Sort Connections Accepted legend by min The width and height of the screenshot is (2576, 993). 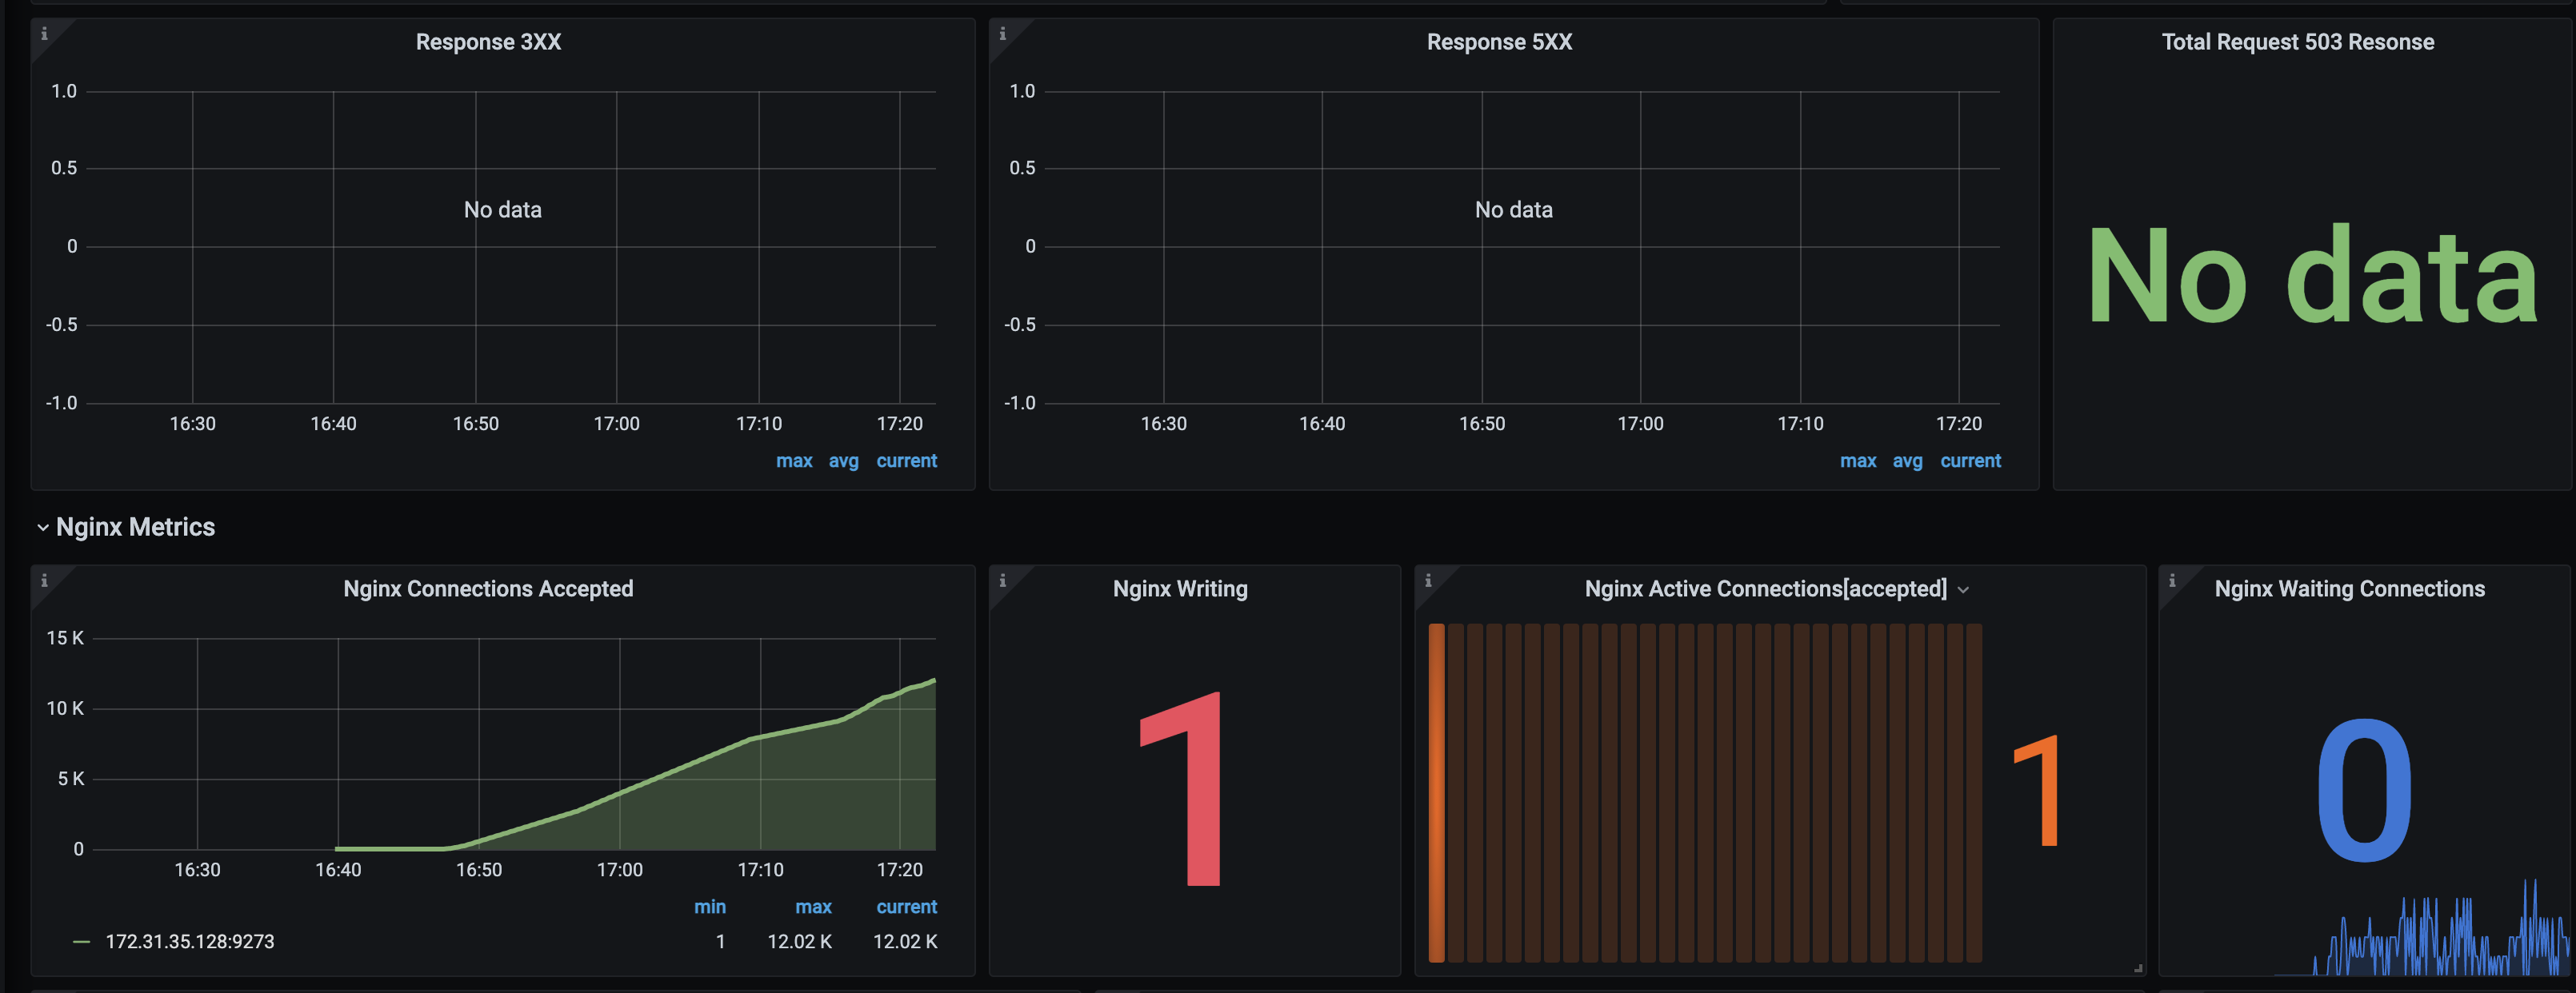pyautogui.click(x=710, y=907)
